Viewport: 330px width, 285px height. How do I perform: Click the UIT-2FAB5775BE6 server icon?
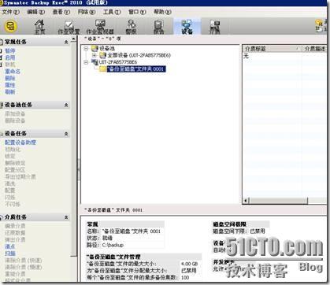pos(95,62)
